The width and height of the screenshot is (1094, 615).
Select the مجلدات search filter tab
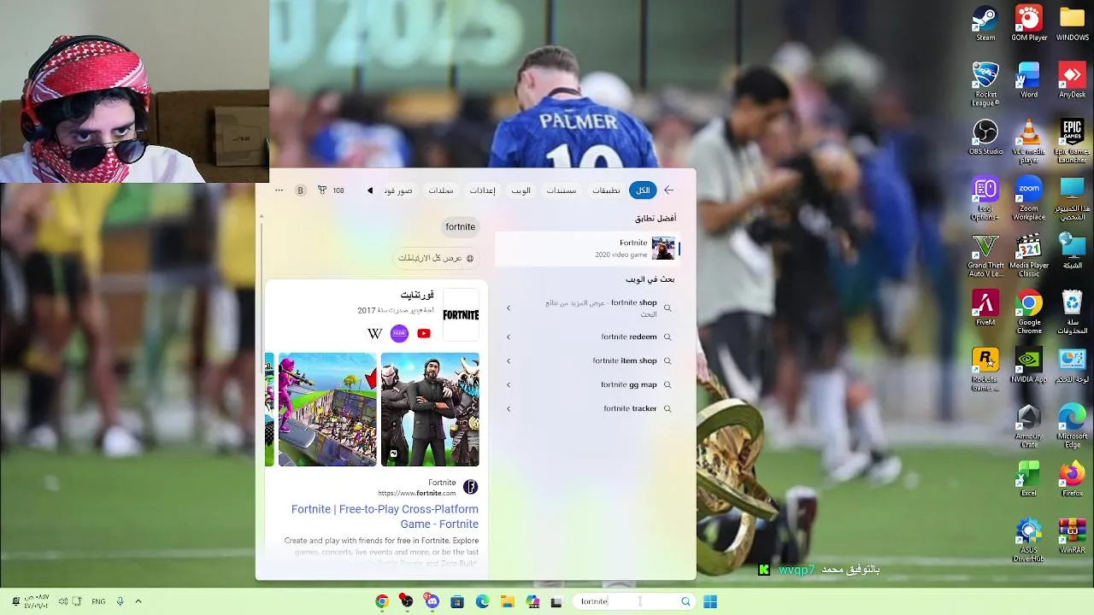click(441, 190)
